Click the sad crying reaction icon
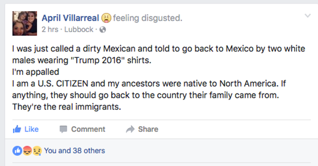Image resolution: width=318 pixels, height=166 pixels. point(37,150)
